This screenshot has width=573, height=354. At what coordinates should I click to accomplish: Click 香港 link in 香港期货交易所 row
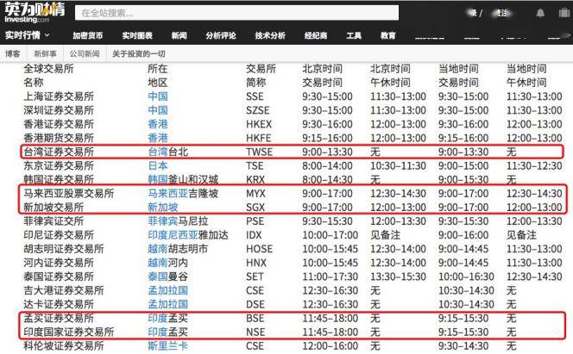(158, 138)
